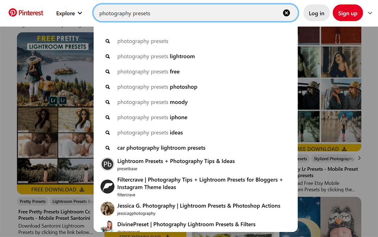
Task: Click magnifier icon next to 'photography presets ideas'
Action: tap(107, 132)
